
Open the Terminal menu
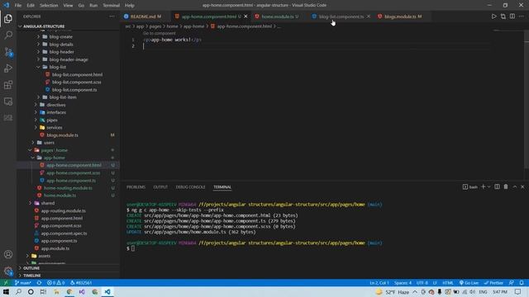pos(111,6)
